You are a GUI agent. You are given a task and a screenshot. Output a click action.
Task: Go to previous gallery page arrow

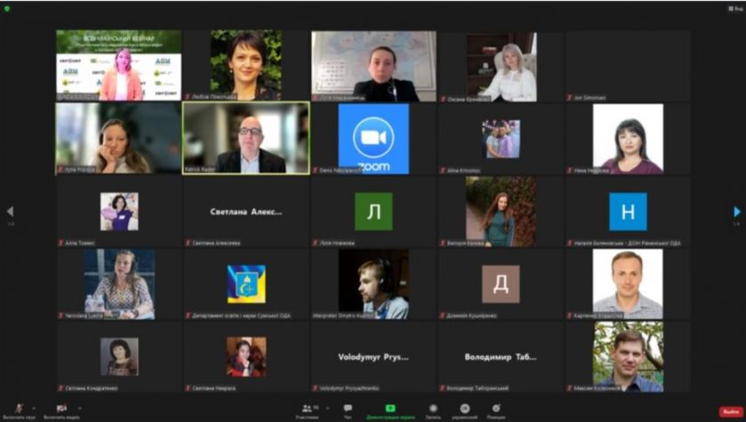pos(10,212)
